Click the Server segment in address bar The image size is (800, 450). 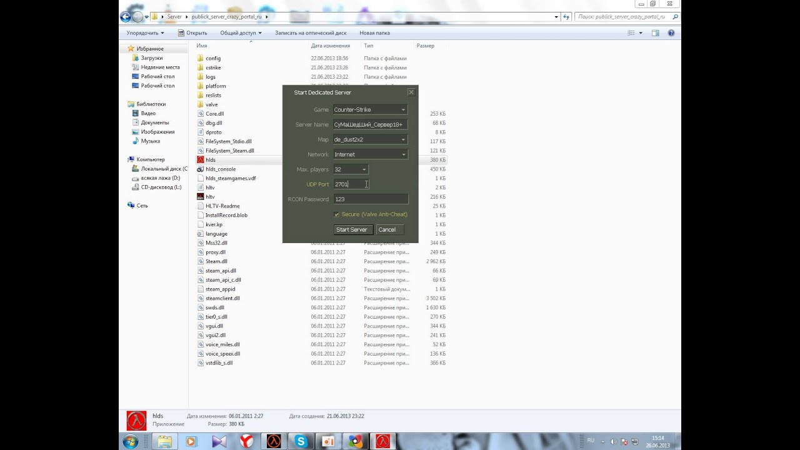(x=174, y=17)
